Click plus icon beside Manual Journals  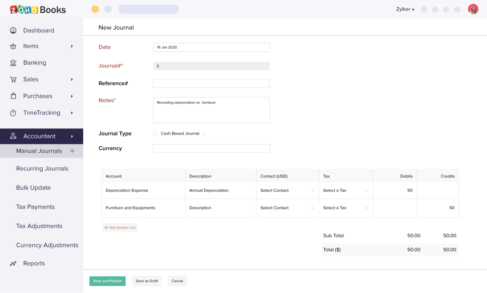(72, 151)
